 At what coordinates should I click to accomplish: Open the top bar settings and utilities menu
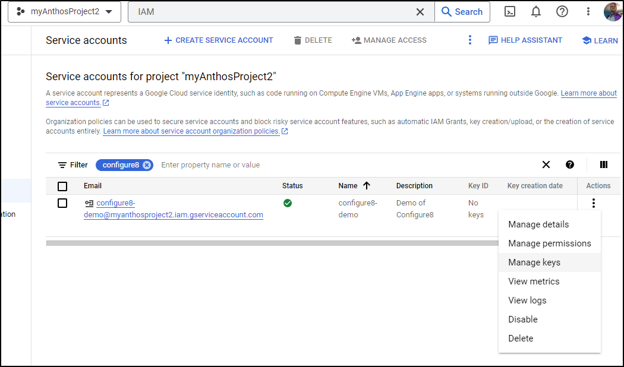click(x=588, y=11)
